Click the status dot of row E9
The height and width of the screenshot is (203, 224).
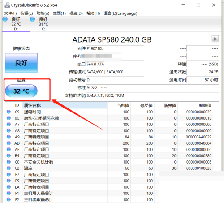click(x=9, y=181)
